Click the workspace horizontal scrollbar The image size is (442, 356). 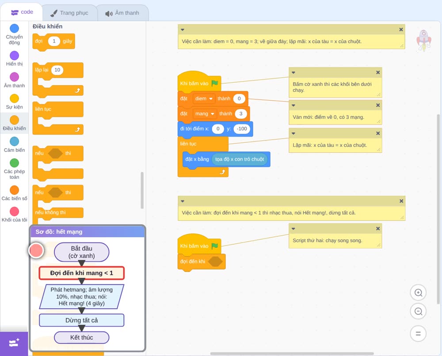292,353
